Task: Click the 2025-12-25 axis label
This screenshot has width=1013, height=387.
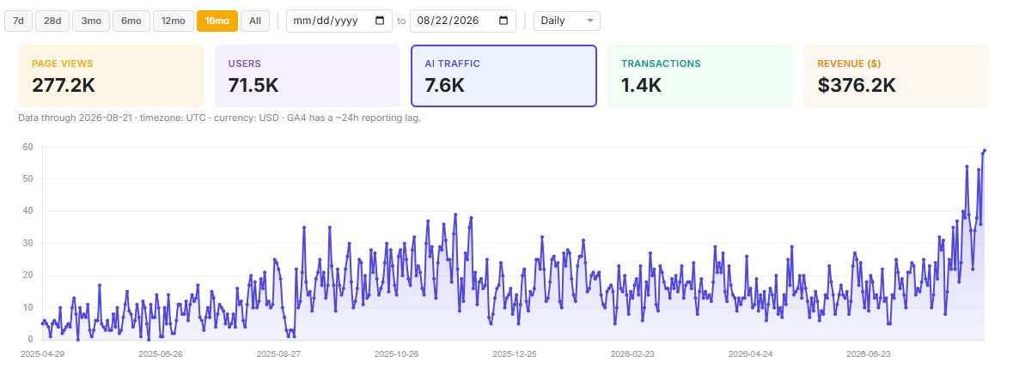Action: point(515,354)
